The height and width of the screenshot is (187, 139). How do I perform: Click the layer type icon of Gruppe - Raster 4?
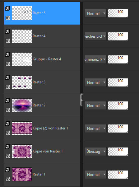click(x=7, y=54)
